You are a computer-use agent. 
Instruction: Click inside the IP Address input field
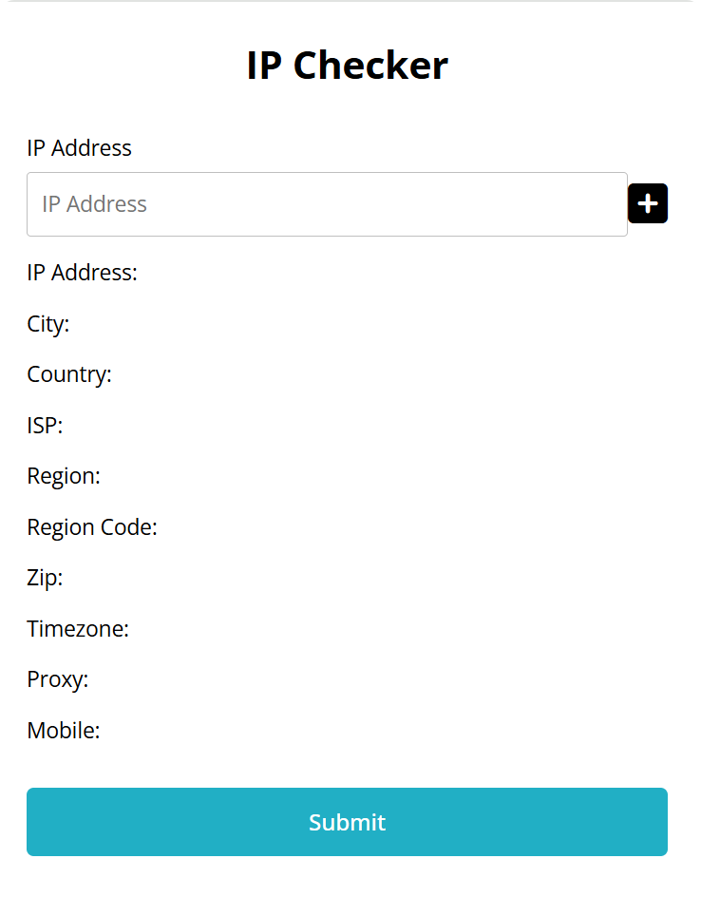pos(327,204)
